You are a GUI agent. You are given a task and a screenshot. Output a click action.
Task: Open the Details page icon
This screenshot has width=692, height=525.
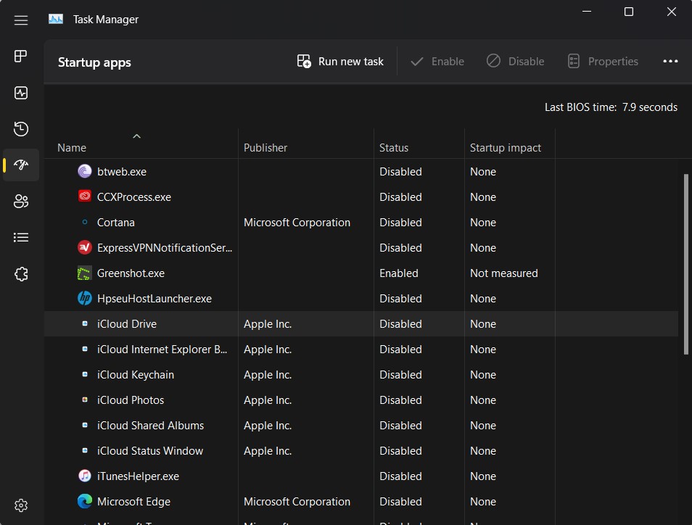[21, 237]
